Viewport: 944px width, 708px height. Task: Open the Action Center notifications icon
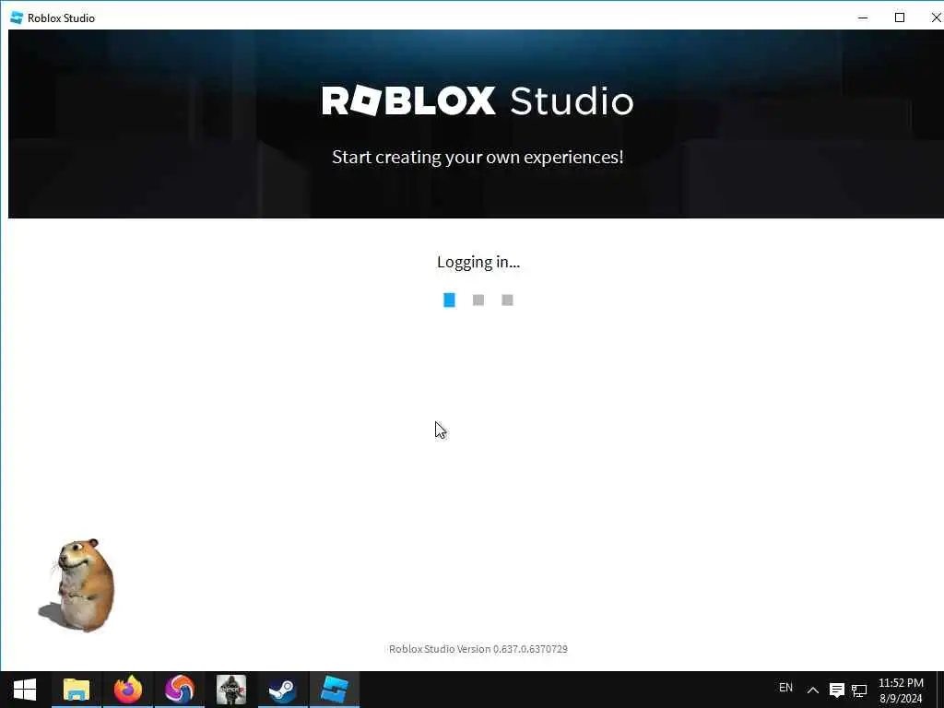[x=837, y=690]
